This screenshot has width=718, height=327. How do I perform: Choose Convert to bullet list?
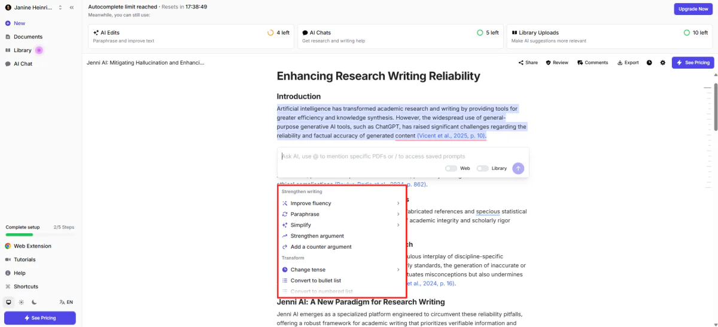pos(315,280)
